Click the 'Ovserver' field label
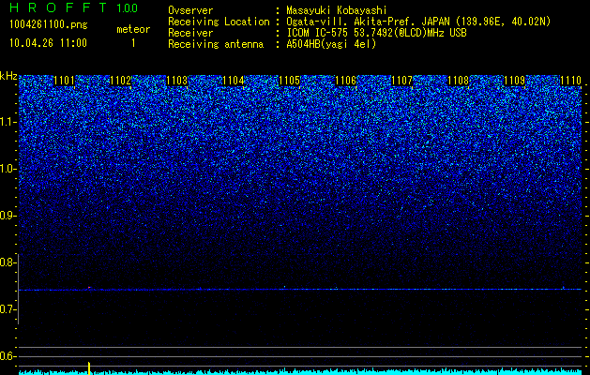This screenshot has width=590, height=375. click(x=190, y=10)
